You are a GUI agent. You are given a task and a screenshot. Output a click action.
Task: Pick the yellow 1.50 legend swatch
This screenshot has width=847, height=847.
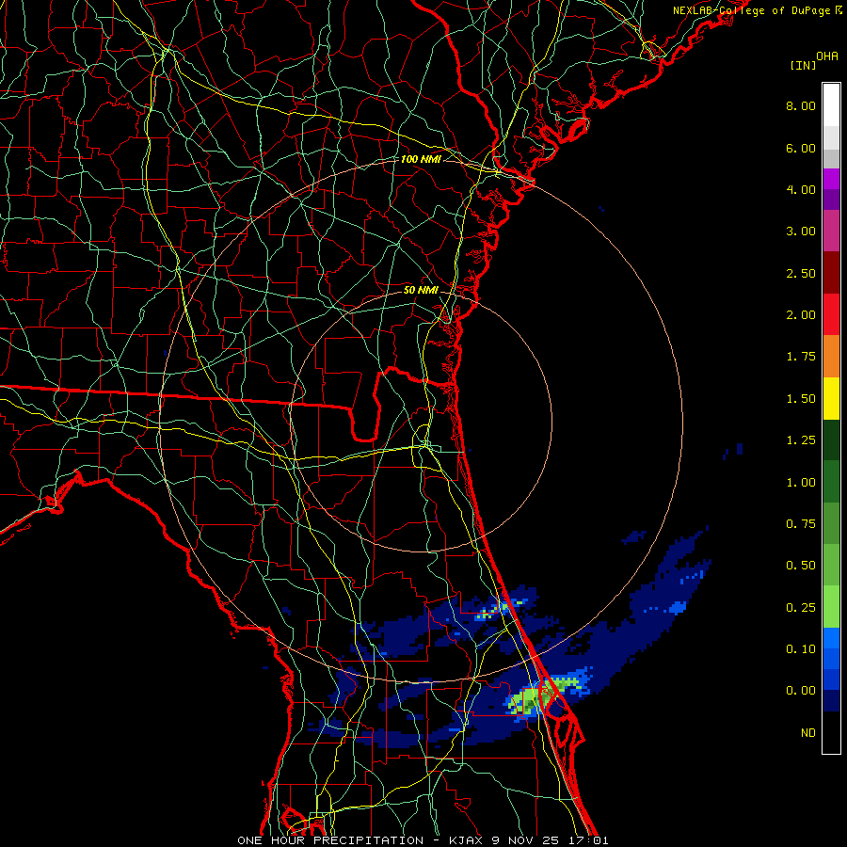click(831, 399)
